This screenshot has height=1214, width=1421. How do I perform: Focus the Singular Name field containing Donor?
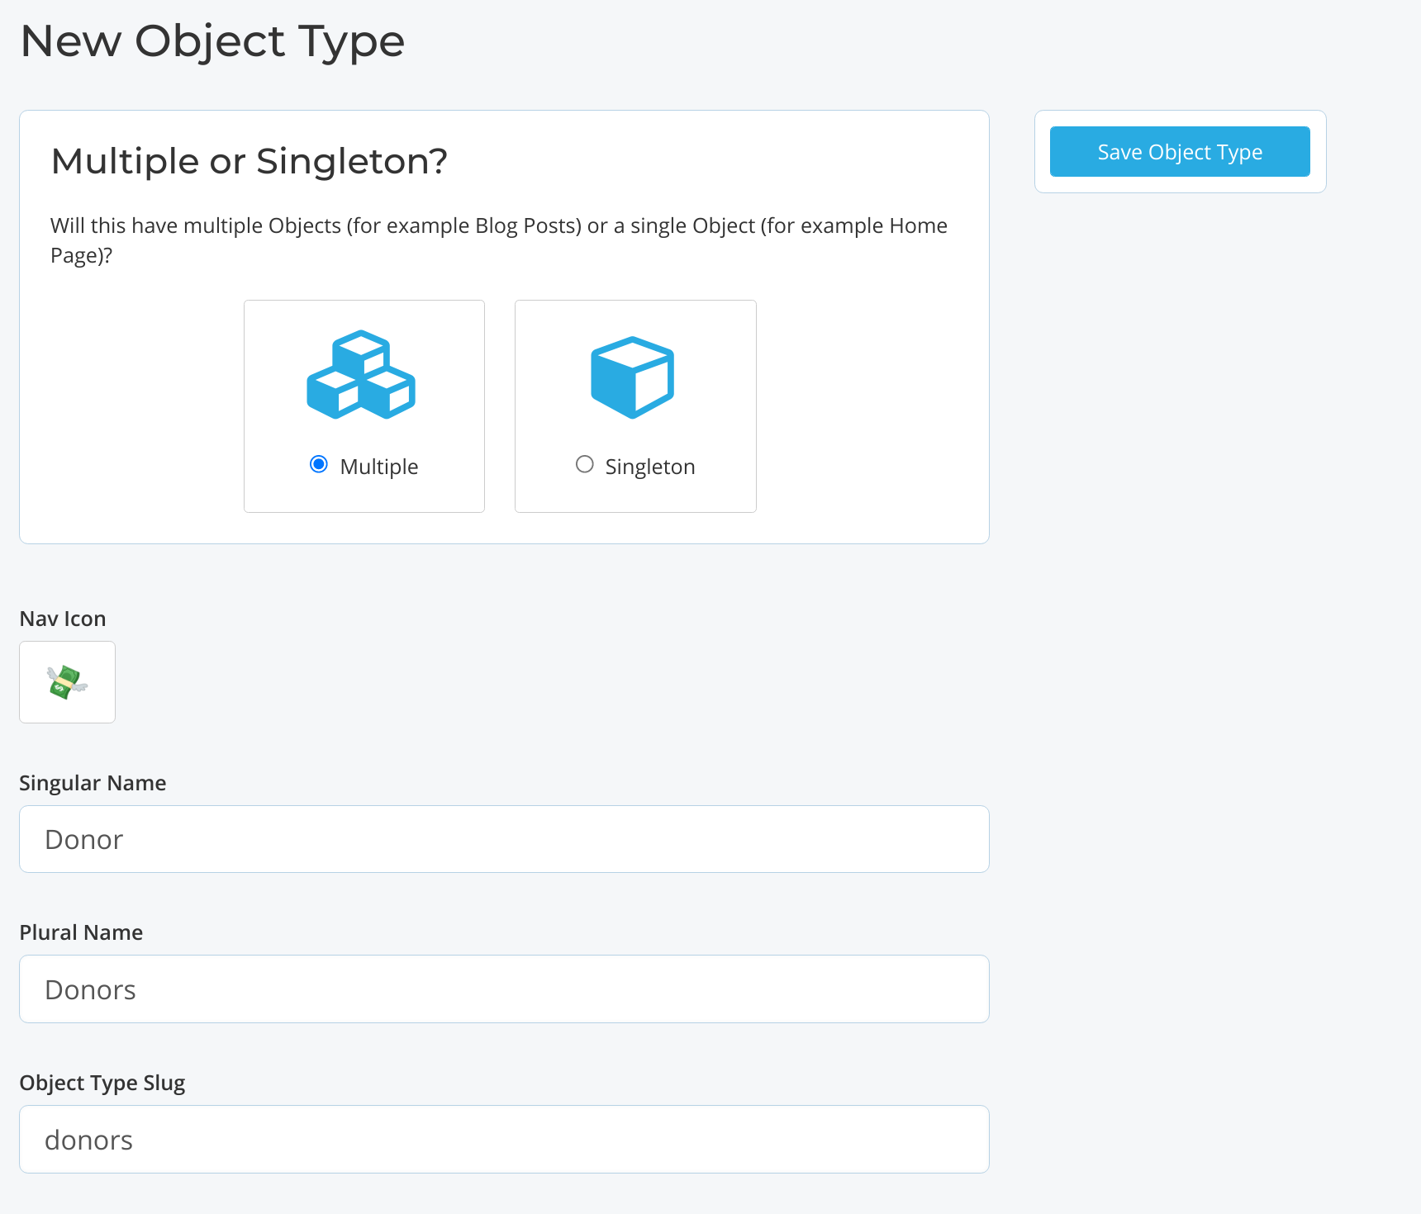(504, 839)
